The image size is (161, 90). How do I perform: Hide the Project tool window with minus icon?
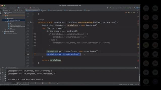[x=24, y=10]
